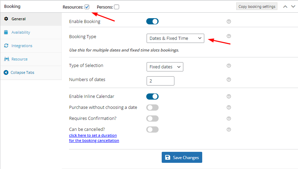
Task: Open the Booking Type dropdown
Action: tap(175, 38)
